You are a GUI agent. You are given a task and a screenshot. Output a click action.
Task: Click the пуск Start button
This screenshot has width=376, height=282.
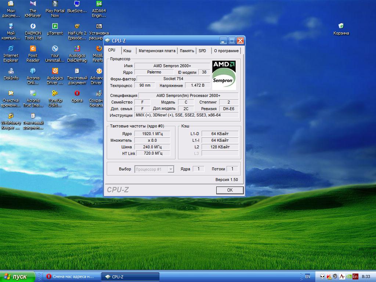(x=18, y=277)
